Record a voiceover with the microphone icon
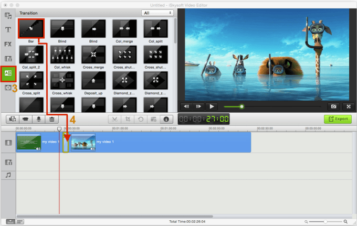 point(39,119)
